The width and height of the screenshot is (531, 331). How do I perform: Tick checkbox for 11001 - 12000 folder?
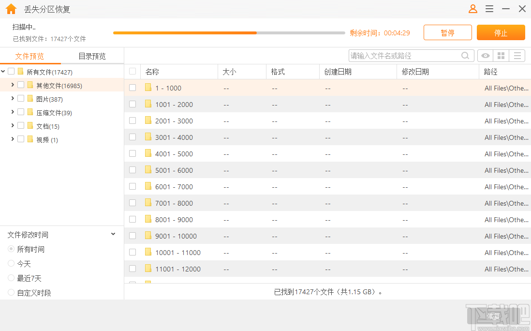coord(133,268)
